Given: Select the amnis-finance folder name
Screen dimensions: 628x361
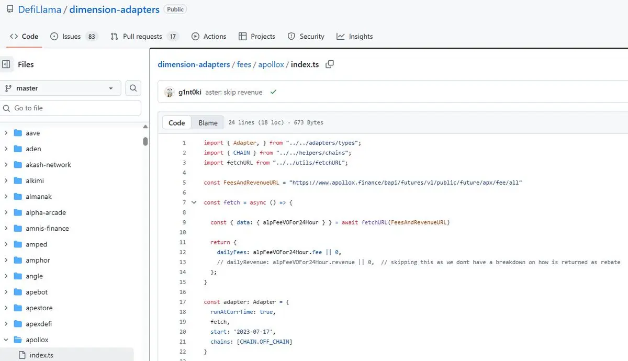Looking at the screenshot, I should tap(48, 228).
